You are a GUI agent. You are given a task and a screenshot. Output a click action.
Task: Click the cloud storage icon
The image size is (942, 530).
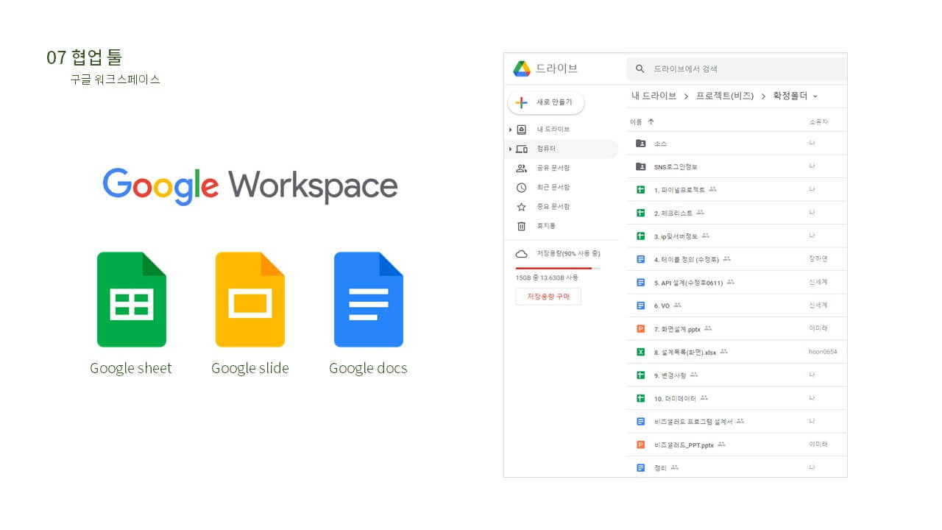click(x=522, y=253)
